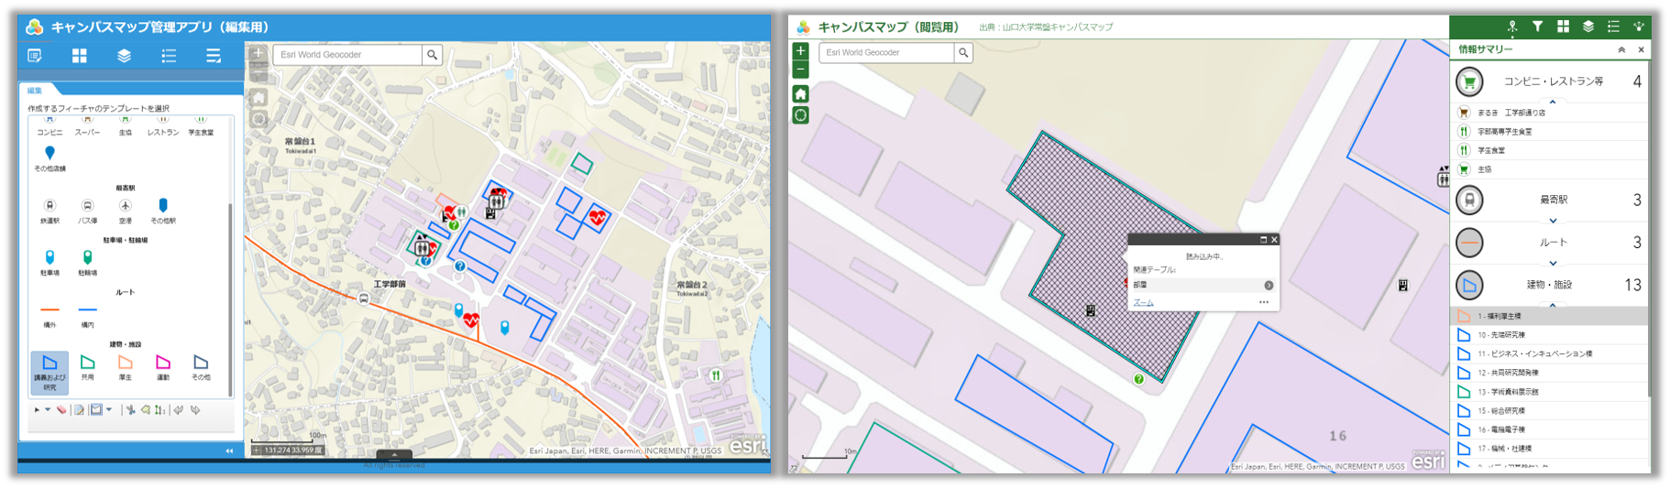The width and height of the screenshot is (1670, 488).
Task: Maximize the map popup window
Action: [1263, 240]
